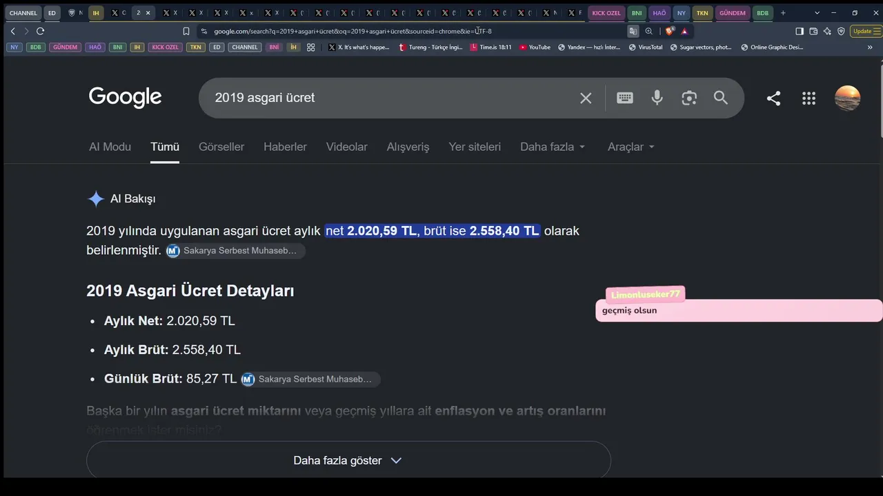The height and width of the screenshot is (496, 883).
Task: Clear the search query with the X
Action: coord(586,98)
